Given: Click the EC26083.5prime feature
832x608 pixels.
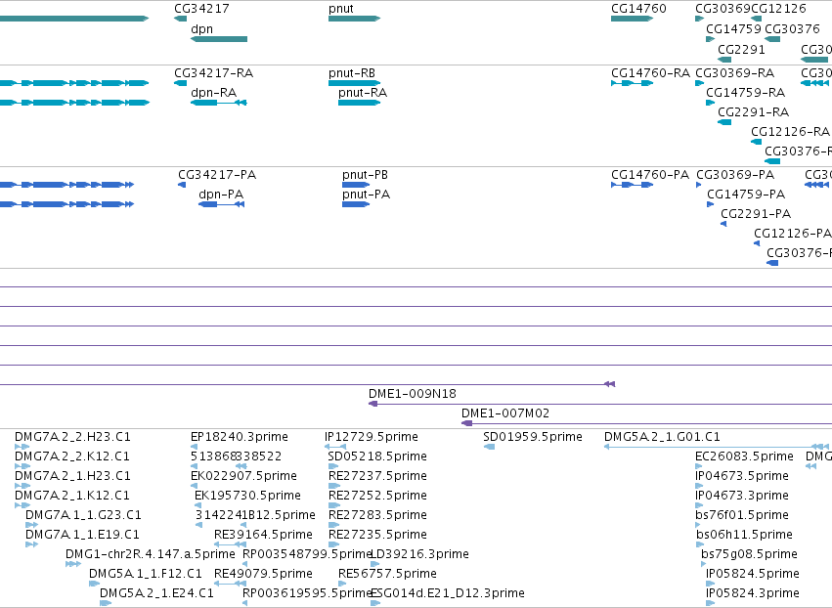Looking at the screenshot, I should [x=698, y=466].
